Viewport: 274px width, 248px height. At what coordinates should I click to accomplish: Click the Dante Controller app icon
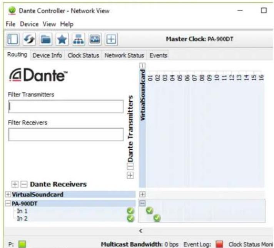click(x=12, y=10)
